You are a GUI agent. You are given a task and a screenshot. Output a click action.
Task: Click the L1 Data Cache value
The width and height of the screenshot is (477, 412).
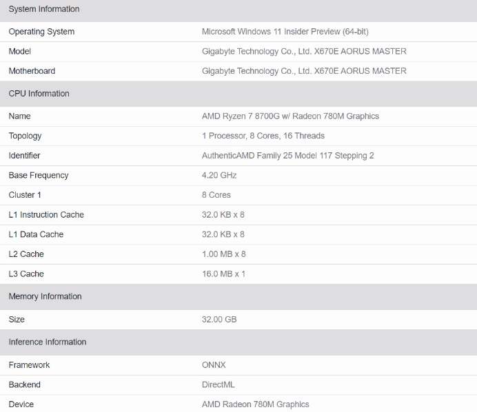[223, 234]
